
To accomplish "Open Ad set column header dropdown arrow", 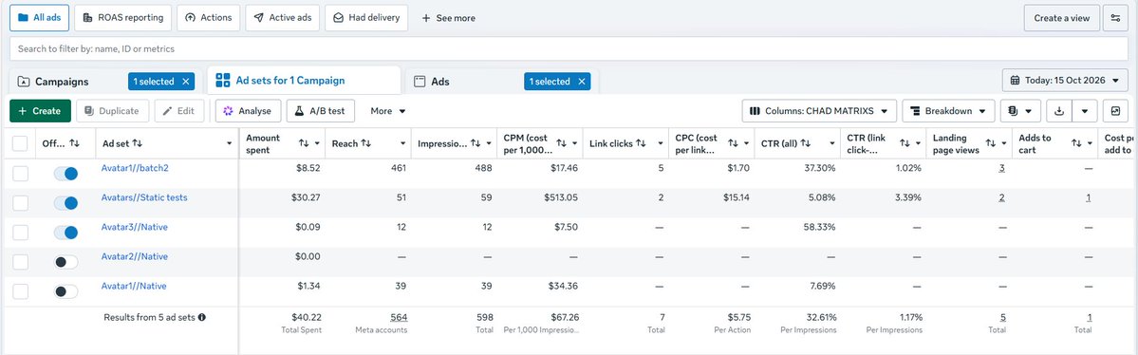I will click(230, 143).
